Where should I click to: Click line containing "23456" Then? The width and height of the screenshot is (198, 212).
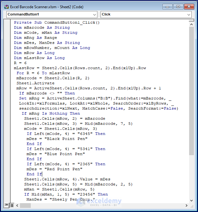click(x=66, y=194)
